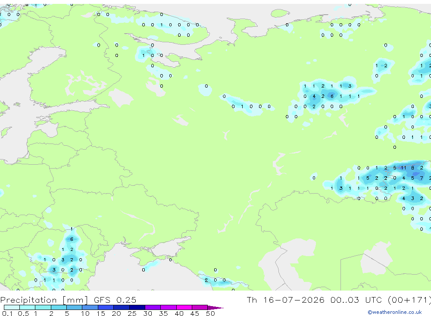Click the '7' precipitation value on the map
The width and height of the screenshot is (431, 316).
pyautogui.click(x=422, y=178)
